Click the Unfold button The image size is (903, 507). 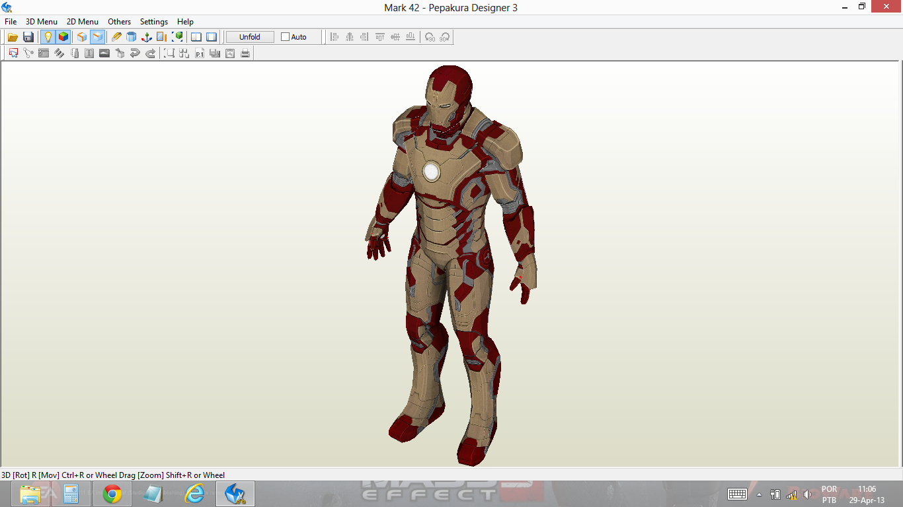250,37
